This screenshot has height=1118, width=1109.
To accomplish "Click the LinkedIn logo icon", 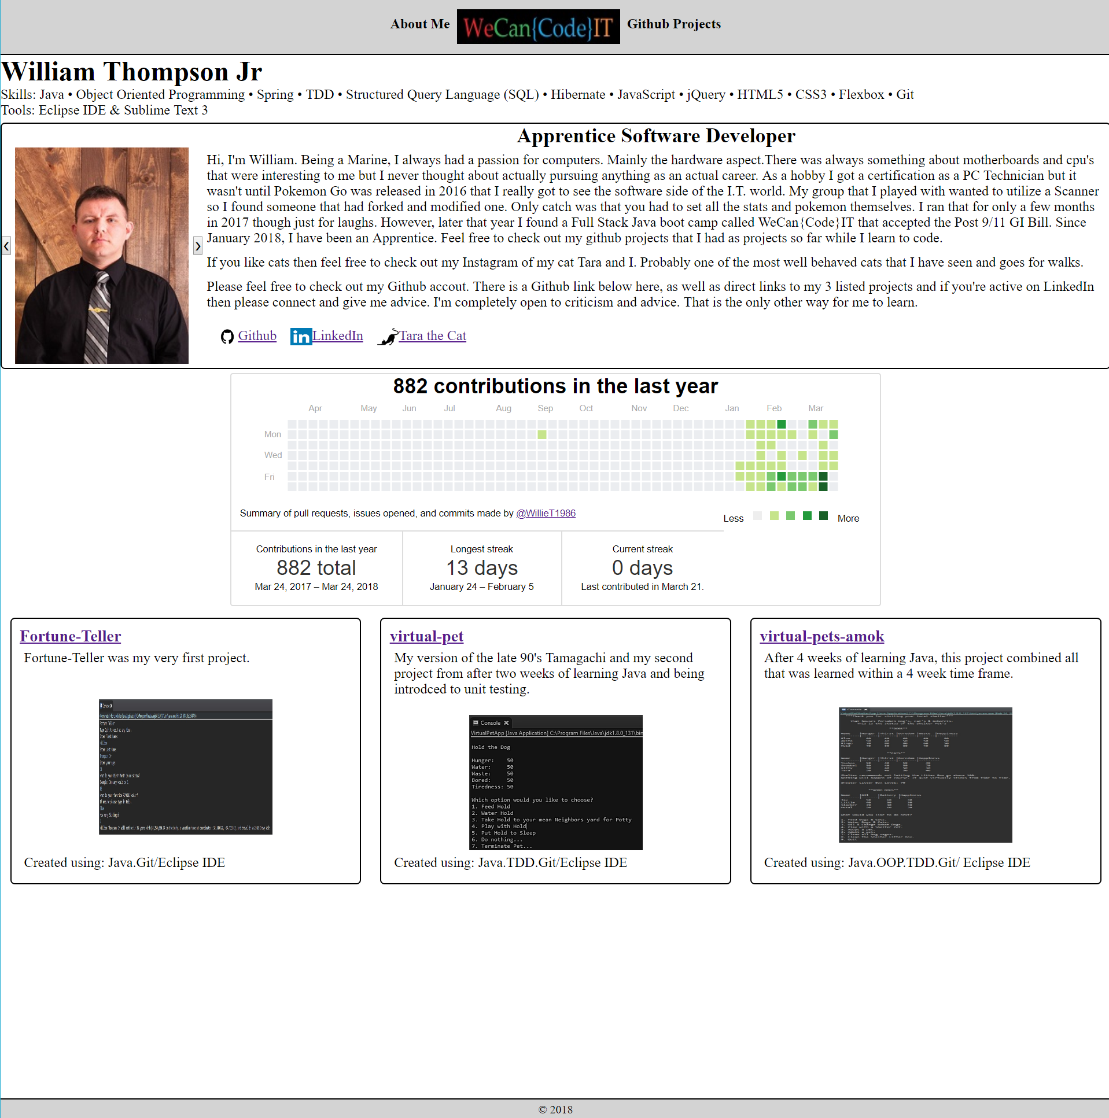I will [x=301, y=336].
